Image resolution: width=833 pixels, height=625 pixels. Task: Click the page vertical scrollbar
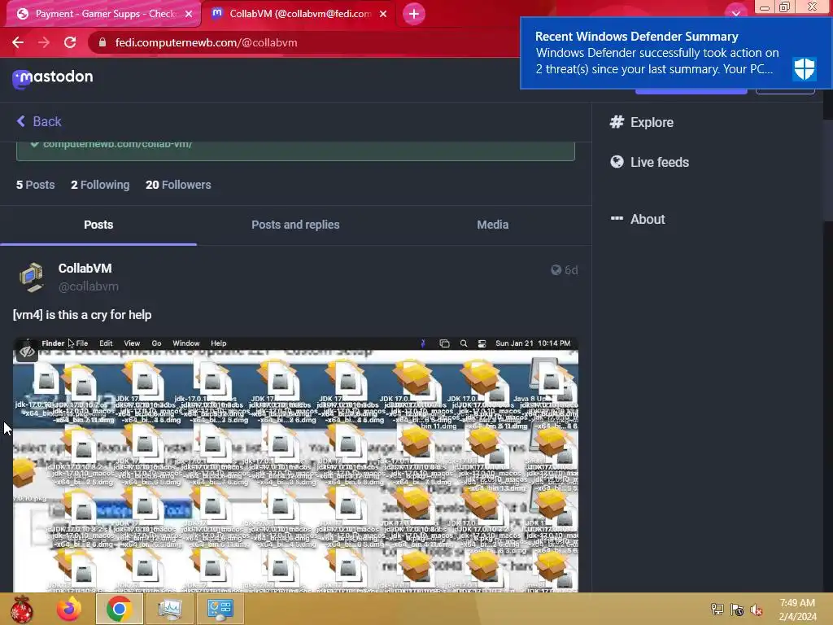pyautogui.click(x=827, y=169)
